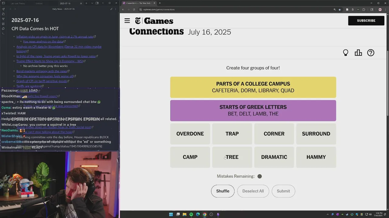
Task: Open Chrome three-dot menu
Action: 385,9
